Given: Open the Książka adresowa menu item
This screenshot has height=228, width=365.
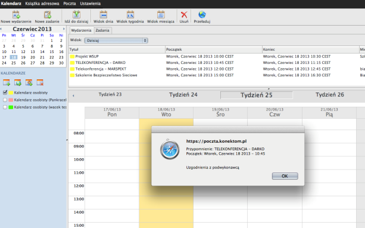Looking at the screenshot, I should click(42, 4).
